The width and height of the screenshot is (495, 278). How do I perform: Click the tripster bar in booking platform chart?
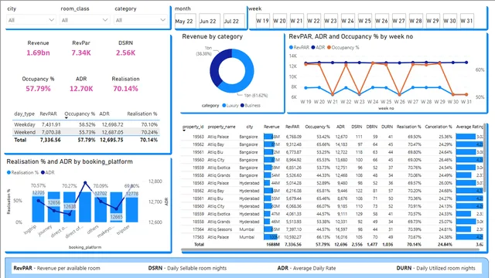tap(132, 207)
